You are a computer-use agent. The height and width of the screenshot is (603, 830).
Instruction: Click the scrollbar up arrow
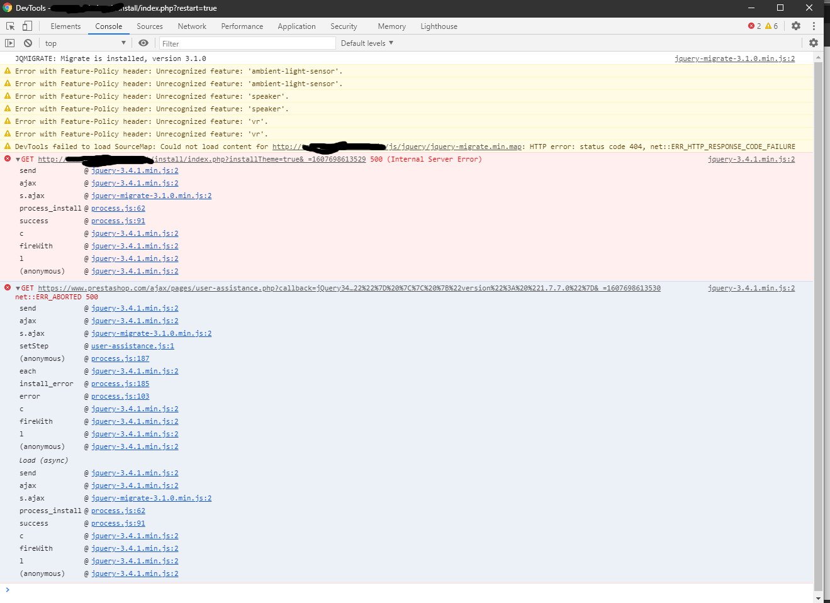pos(818,57)
